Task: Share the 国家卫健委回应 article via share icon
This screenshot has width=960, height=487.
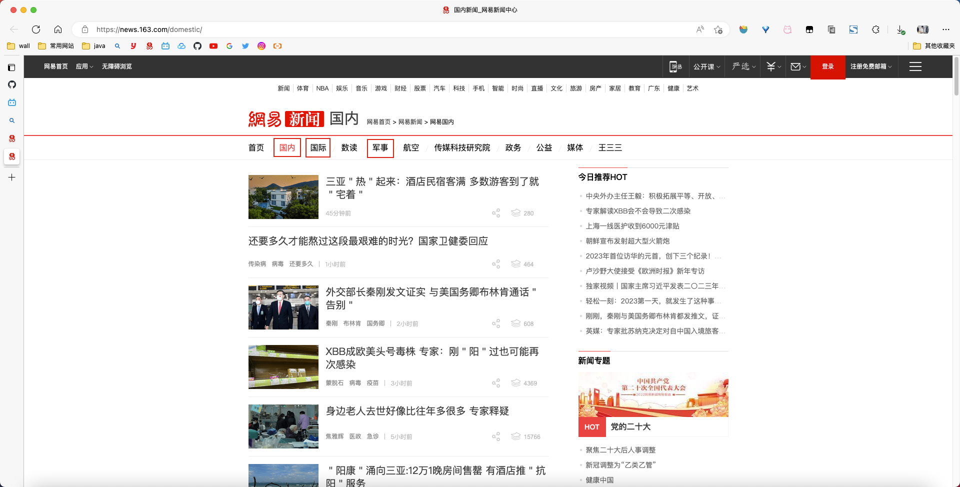Action: 496,264
